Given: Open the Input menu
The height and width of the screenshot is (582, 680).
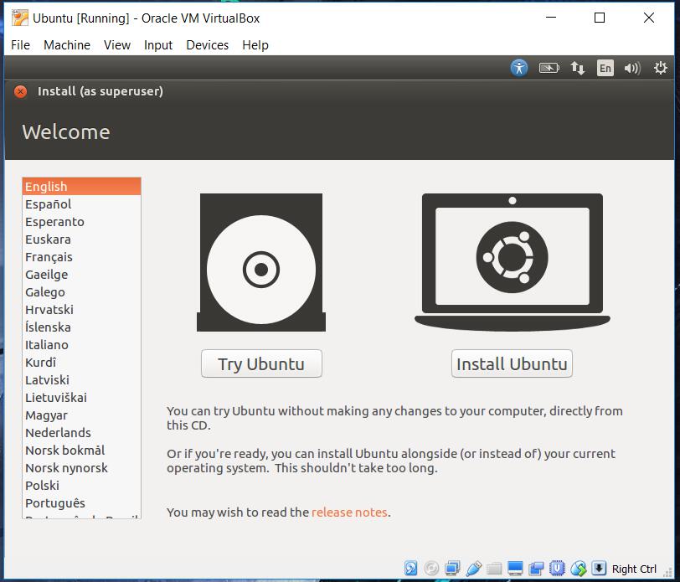Looking at the screenshot, I should (x=157, y=45).
